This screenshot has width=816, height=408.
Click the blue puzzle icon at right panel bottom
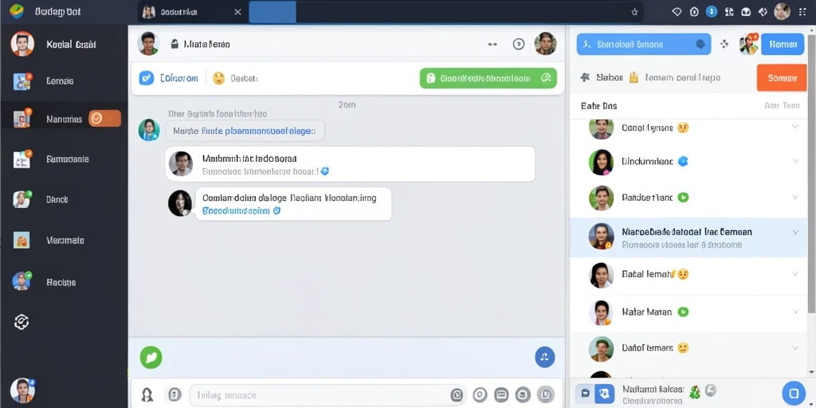pos(605,393)
